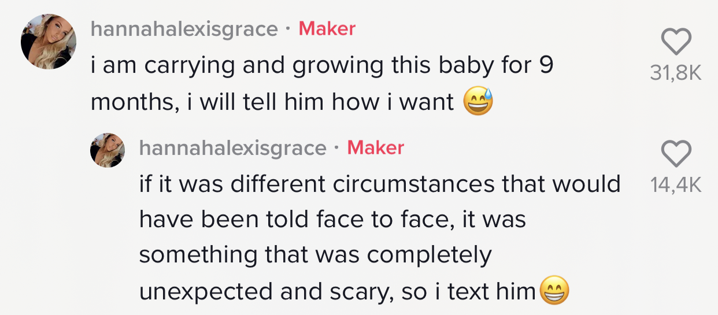Image resolution: width=718 pixels, height=315 pixels.
Task: Click the sweat-smile emoji in the top comment
Action: coord(478,103)
